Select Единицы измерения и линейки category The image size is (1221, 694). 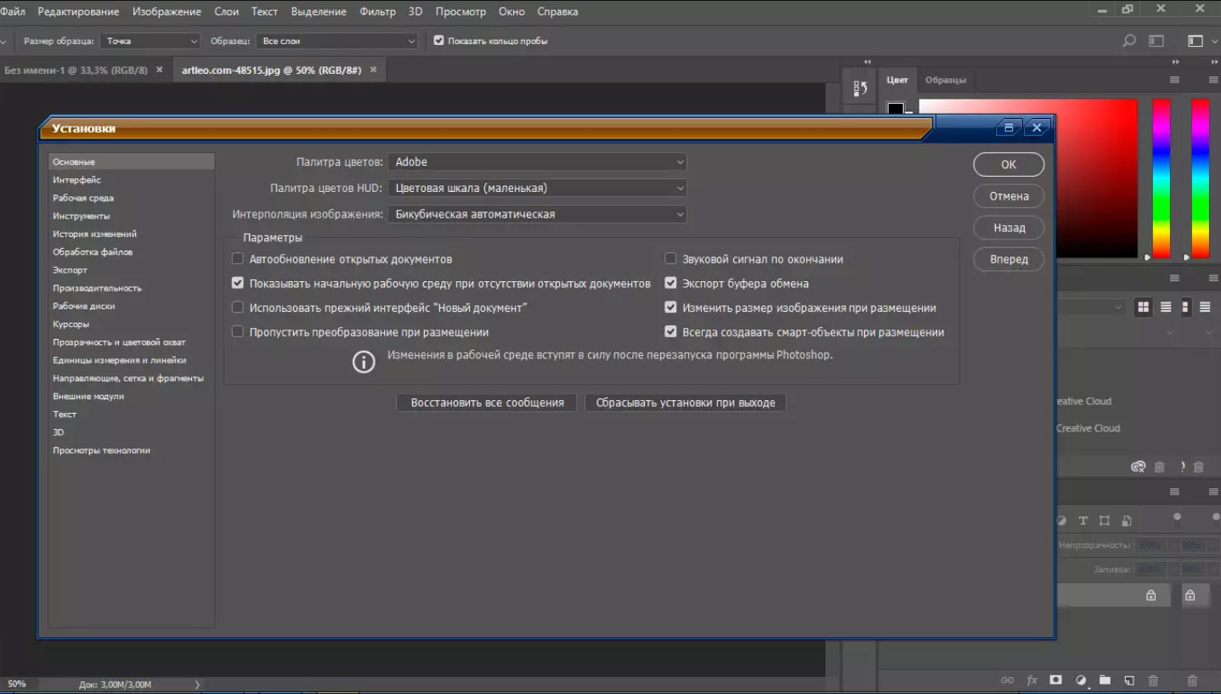131,360
